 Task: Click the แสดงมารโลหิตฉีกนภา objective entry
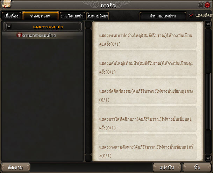pos(147,119)
